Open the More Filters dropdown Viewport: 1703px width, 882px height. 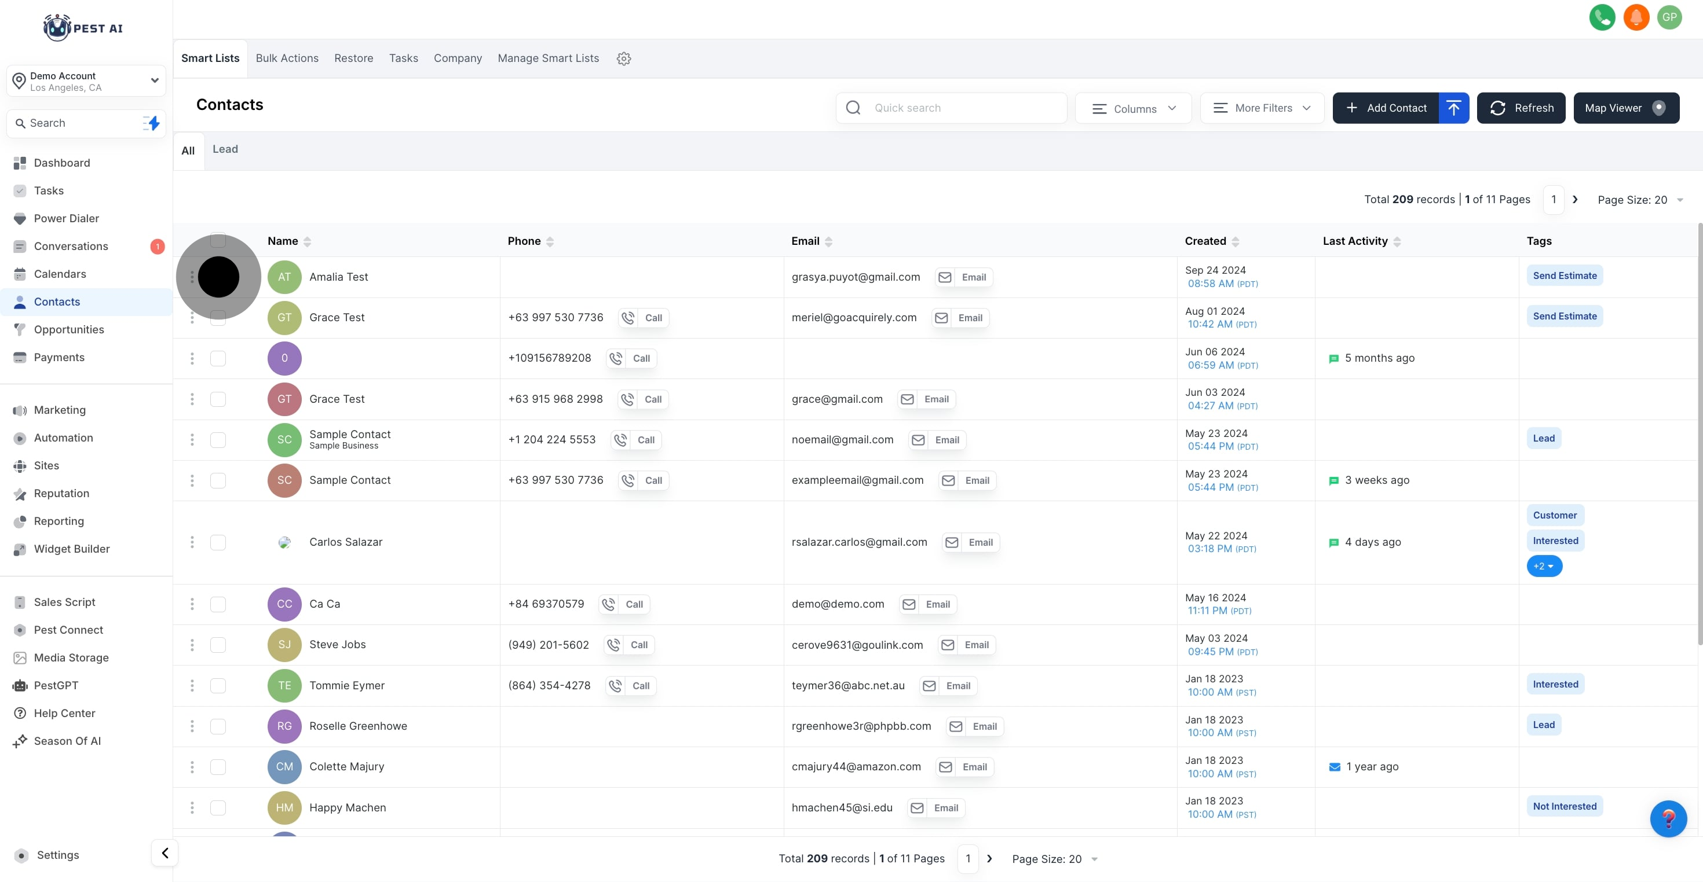(1262, 108)
